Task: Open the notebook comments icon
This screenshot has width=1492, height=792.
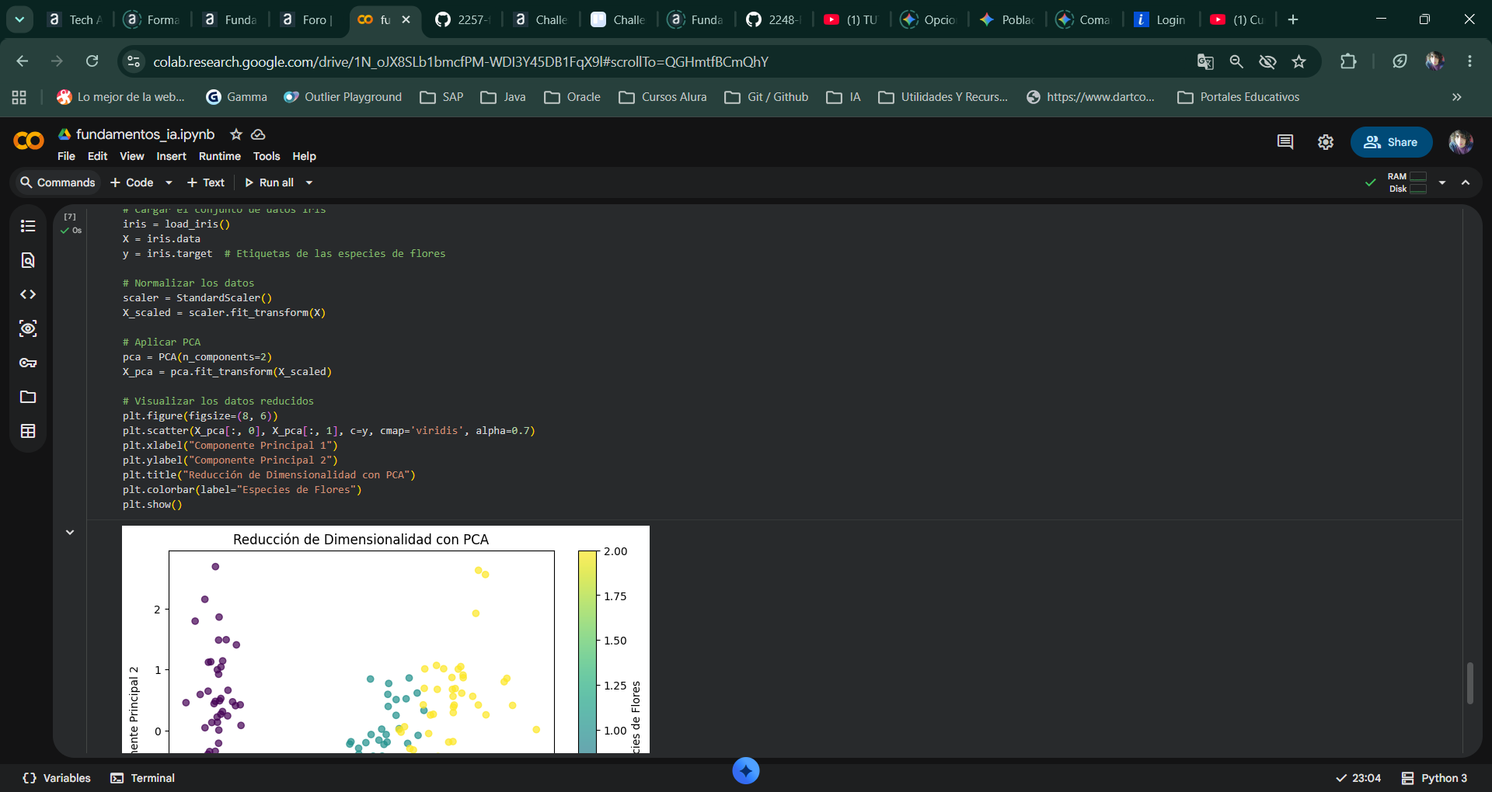Action: [x=1285, y=142]
